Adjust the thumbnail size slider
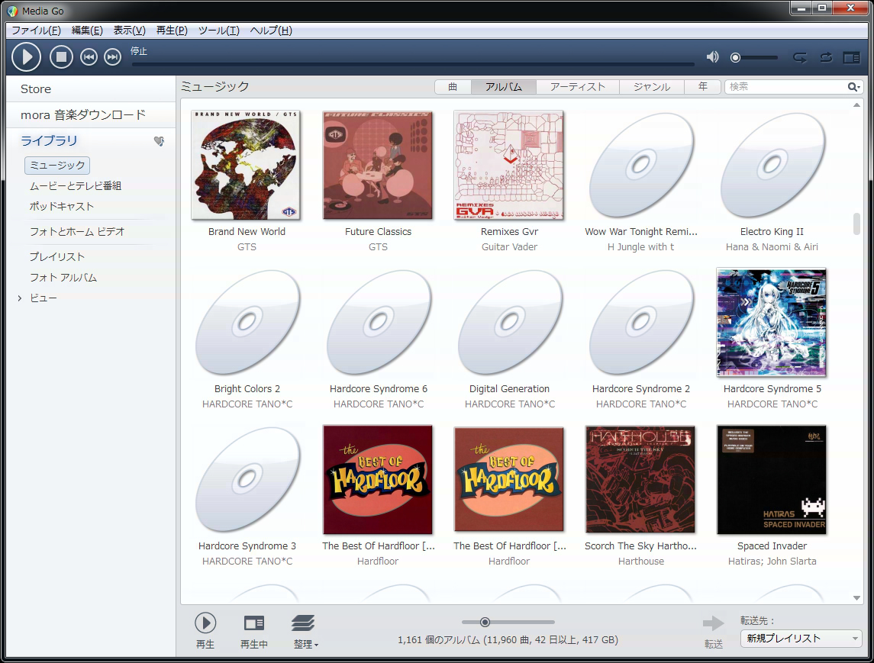The height and width of the screenshot is (663, 874). [x=508, y=623]
